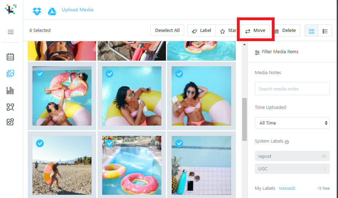Click Upload Media link
This screenshot has height=198, width=338.
click(77, 10)
